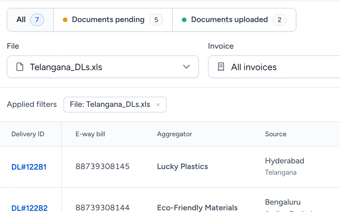Switch to the Documents uploaded tab
The height and width of the screenshot is (212, 340).
[234, 20]
